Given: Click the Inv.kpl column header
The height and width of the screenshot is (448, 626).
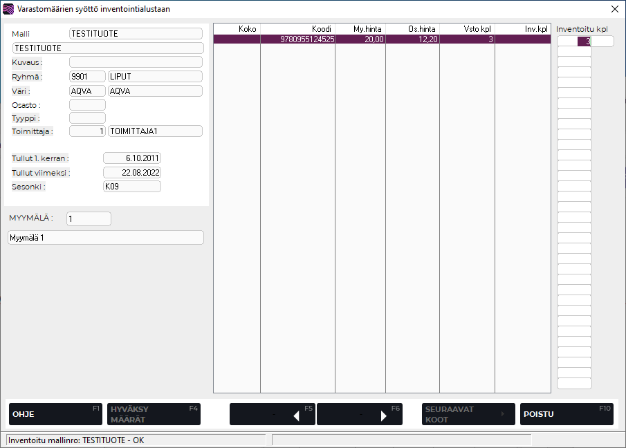Looking at the screenshot, I should pos(522,28).
